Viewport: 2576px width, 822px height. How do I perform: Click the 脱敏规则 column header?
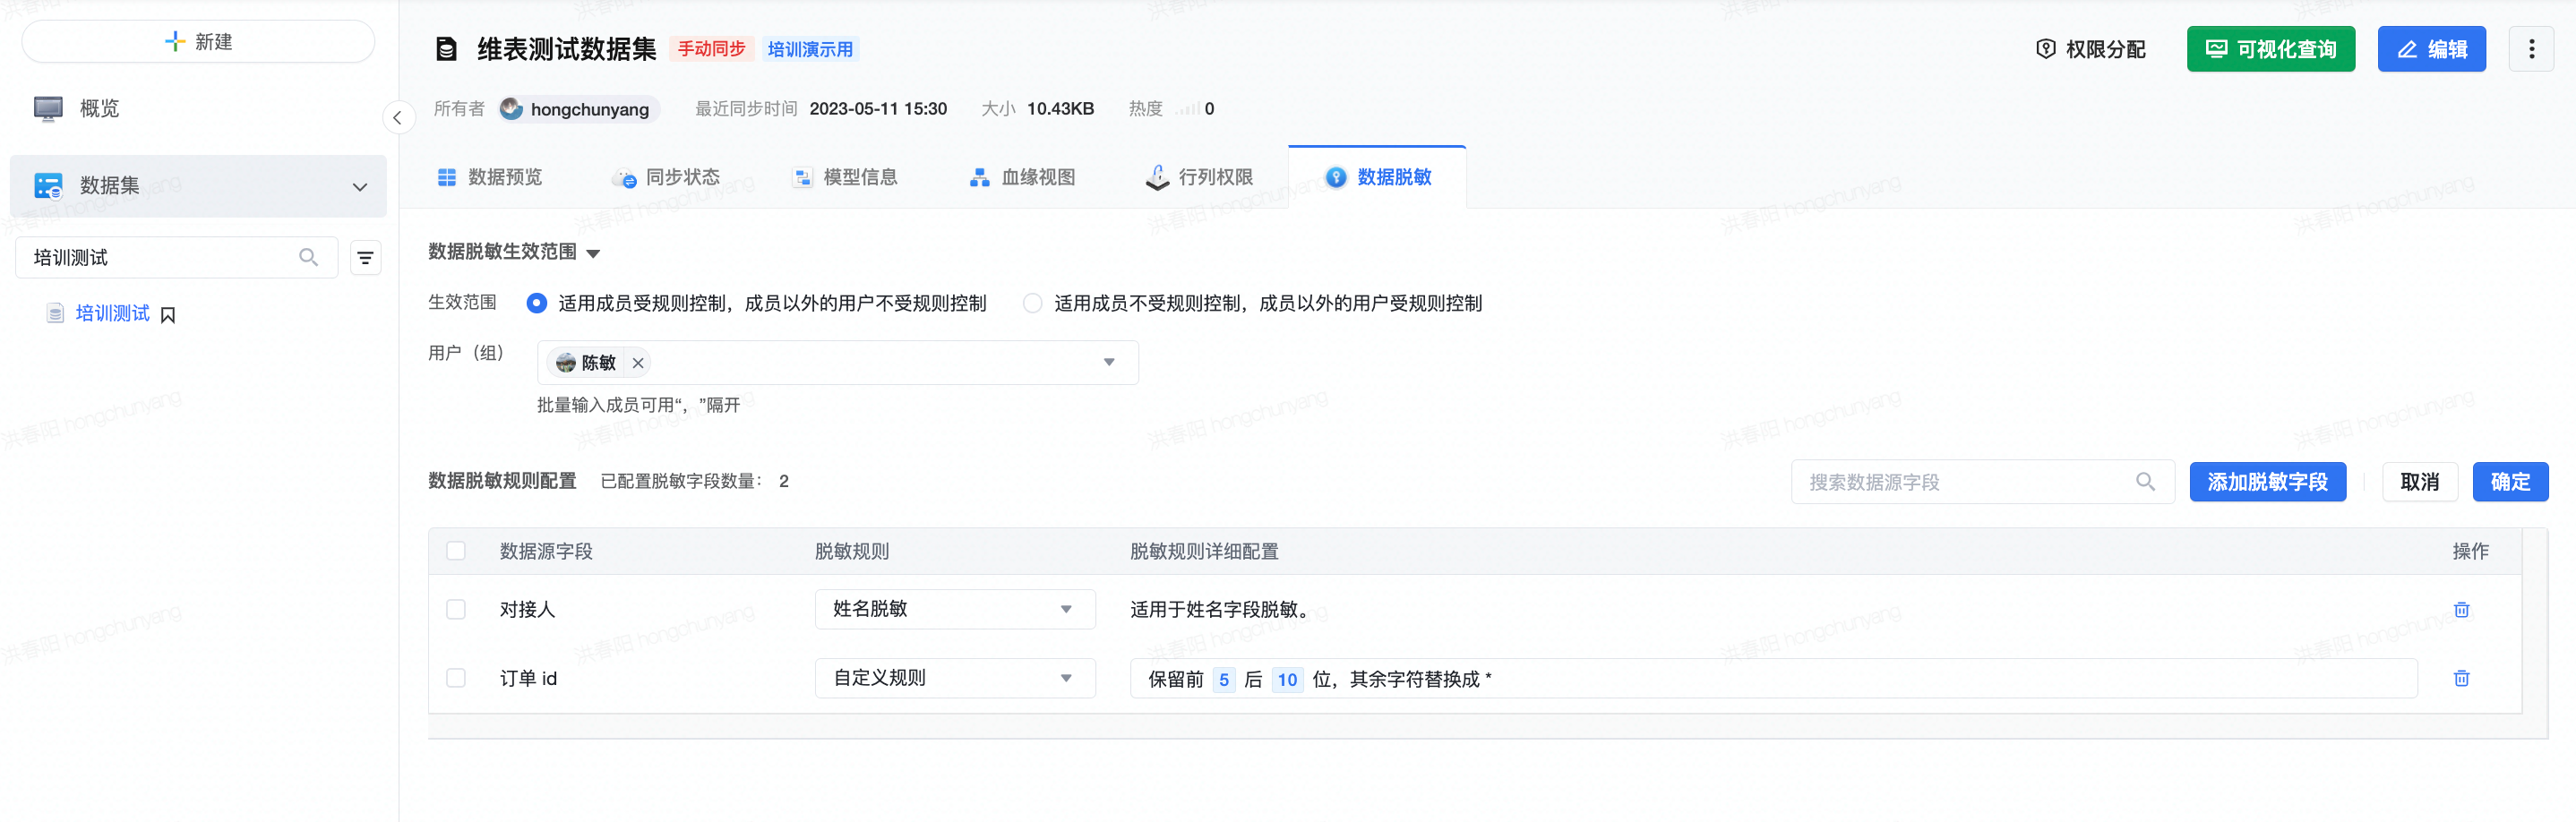pos(852,551)
